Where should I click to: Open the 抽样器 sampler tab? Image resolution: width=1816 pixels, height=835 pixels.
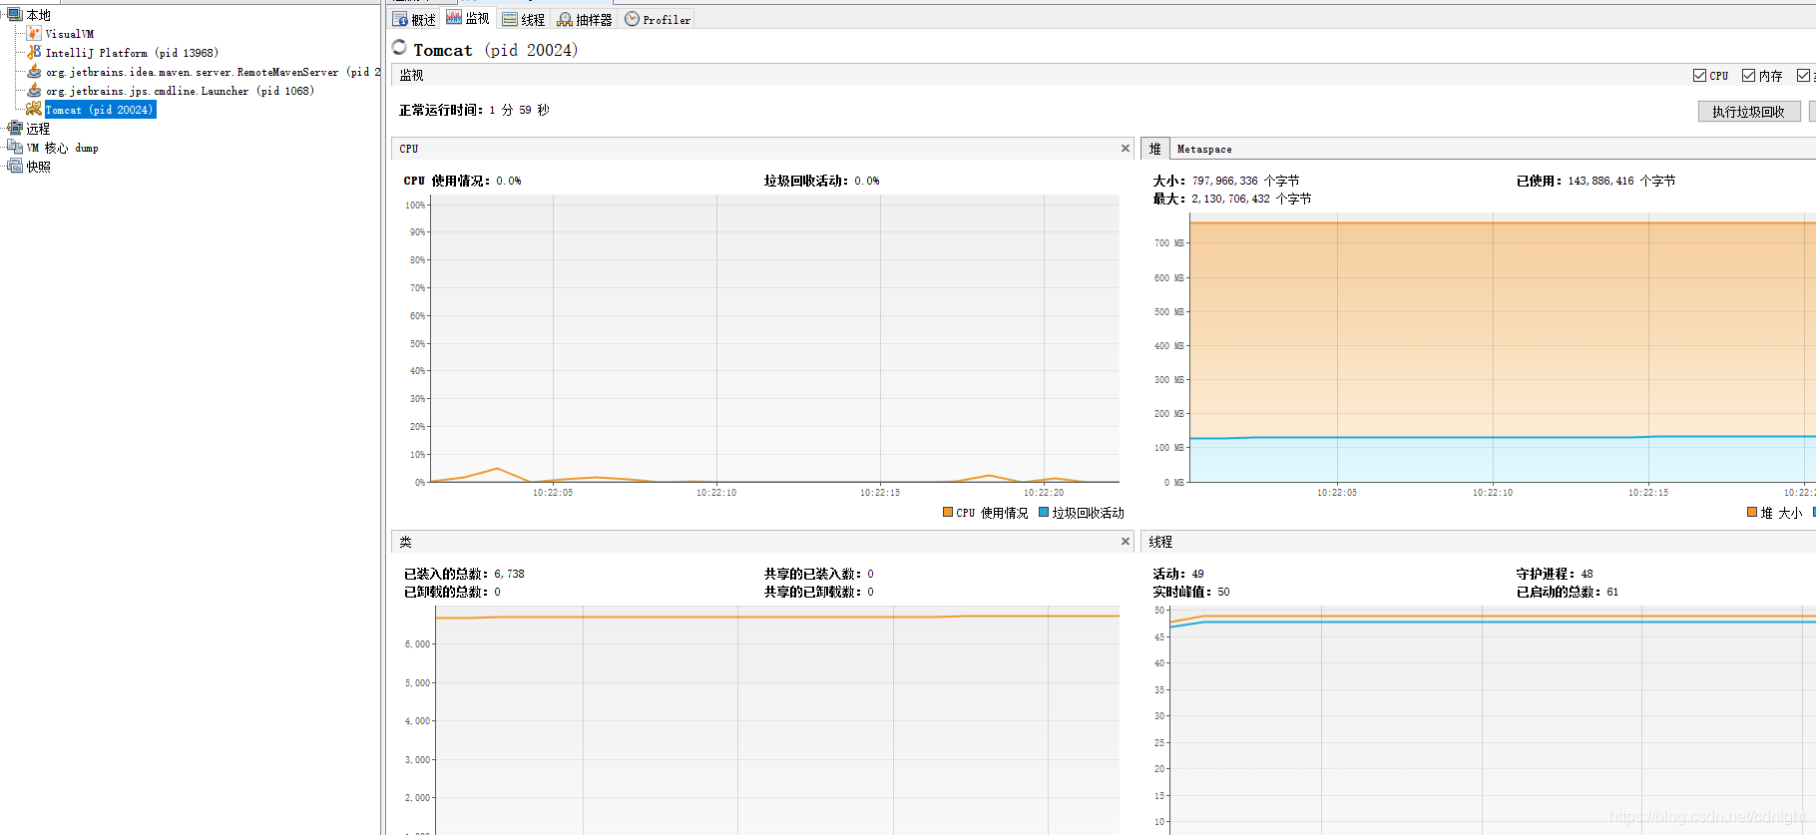pyautogui.click(x=585, y=19)
